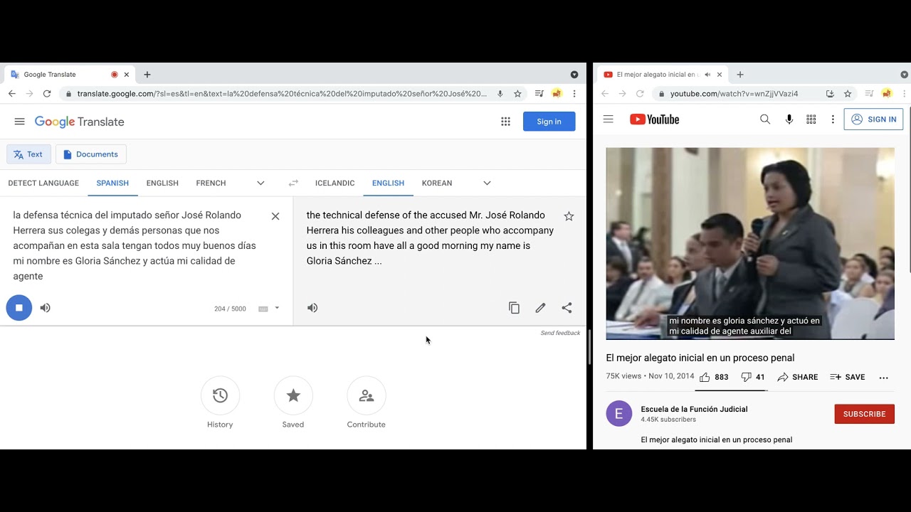Click Send feedback link
The width and height of the screenshot is (911, 512).
coord(560,333)
